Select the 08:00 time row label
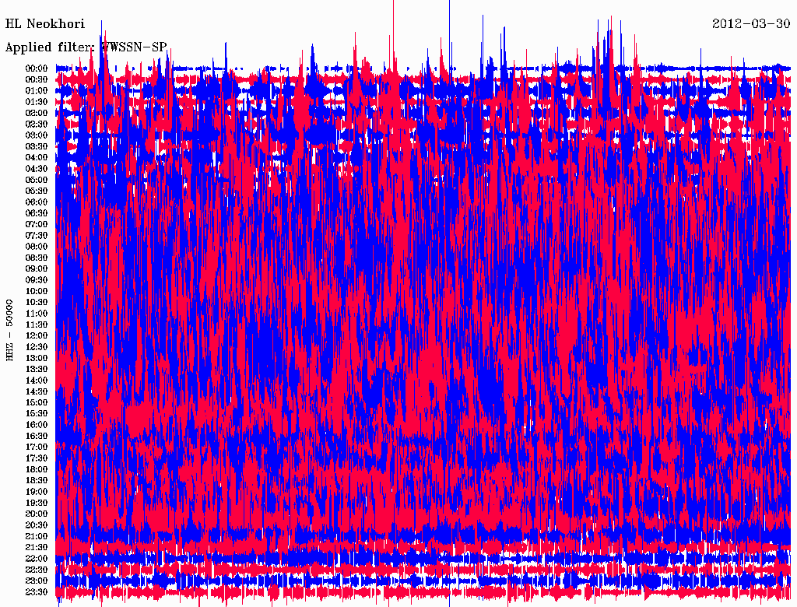 [x=37, y=247]
